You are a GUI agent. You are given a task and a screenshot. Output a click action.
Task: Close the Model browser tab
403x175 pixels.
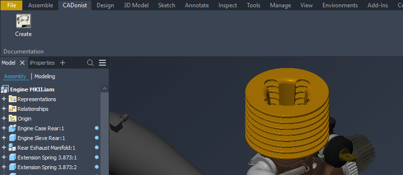coord(22,63)
